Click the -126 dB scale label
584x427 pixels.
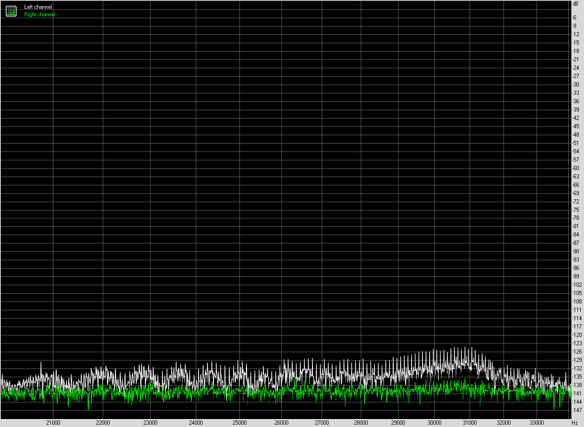click(577, 352)
